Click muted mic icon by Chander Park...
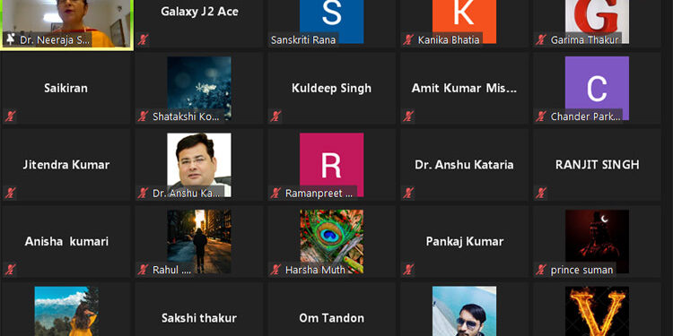This screenshot has height=336, width=673. (541, 116)
